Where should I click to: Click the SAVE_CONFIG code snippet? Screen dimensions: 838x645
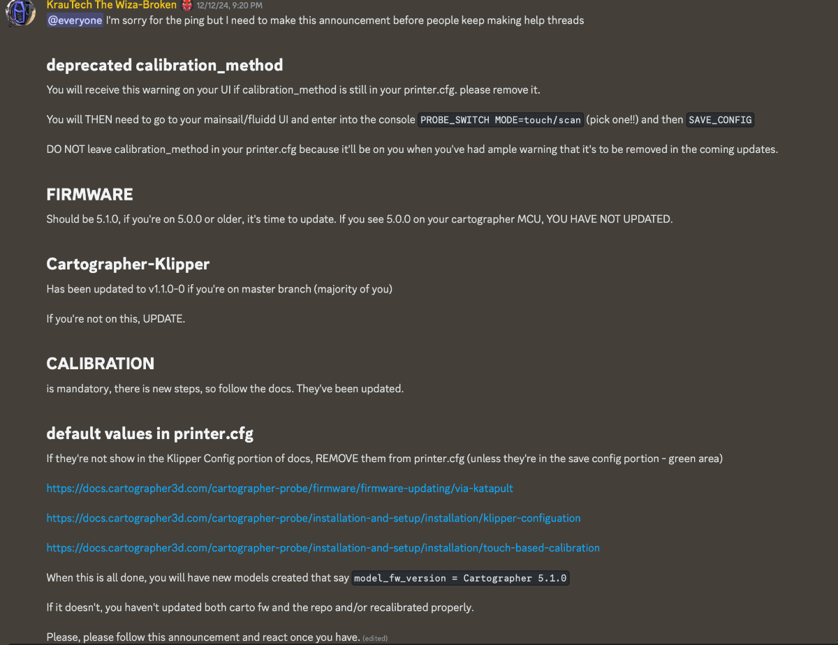[721, 120]
